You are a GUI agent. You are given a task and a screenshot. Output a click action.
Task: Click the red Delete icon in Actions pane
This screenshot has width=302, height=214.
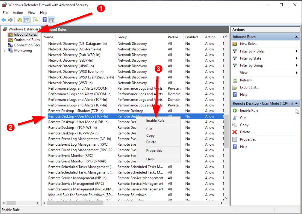pos(235,132)
